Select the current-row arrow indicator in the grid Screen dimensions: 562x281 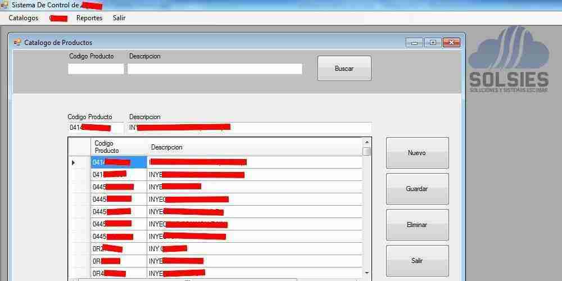click(73, 162)
